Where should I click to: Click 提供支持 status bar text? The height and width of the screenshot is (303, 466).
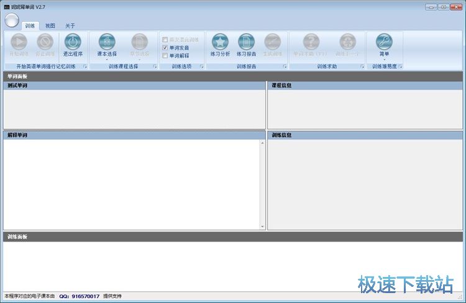click(x=112, y=296)
